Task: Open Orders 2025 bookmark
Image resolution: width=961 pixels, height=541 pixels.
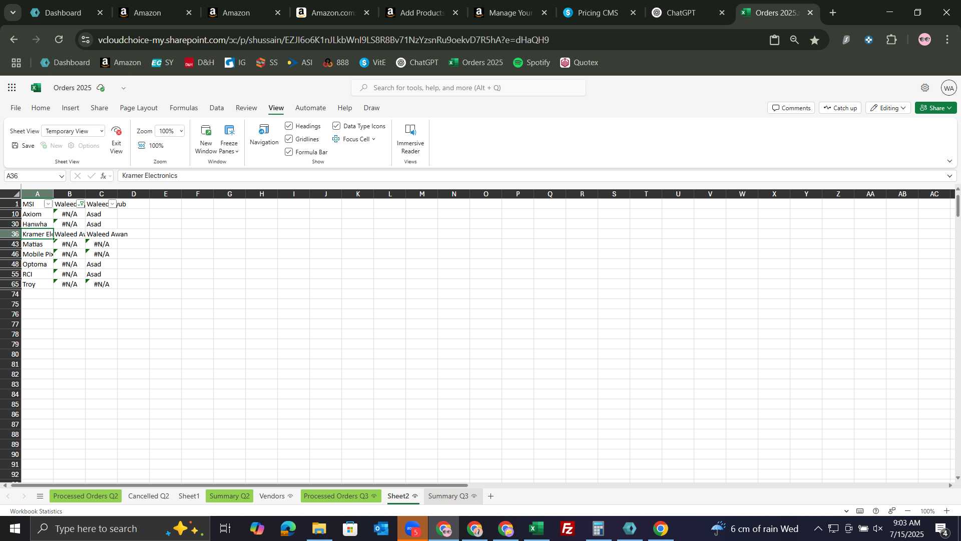Action: [x=476, y=63]
